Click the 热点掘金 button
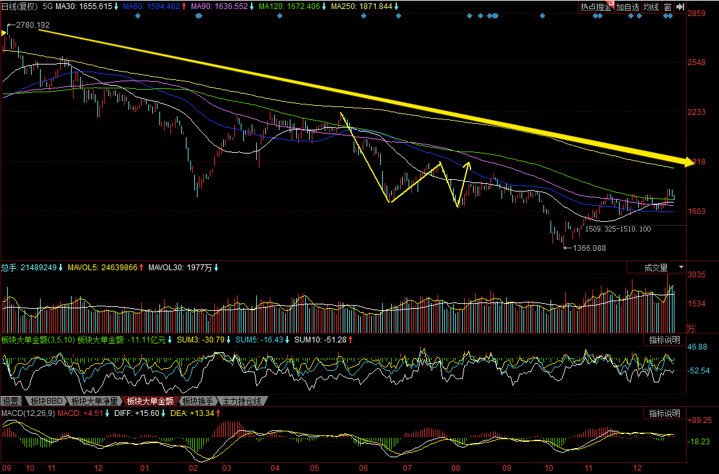The width and height of the screenshot is (719, 474). (x=595, y=7)
